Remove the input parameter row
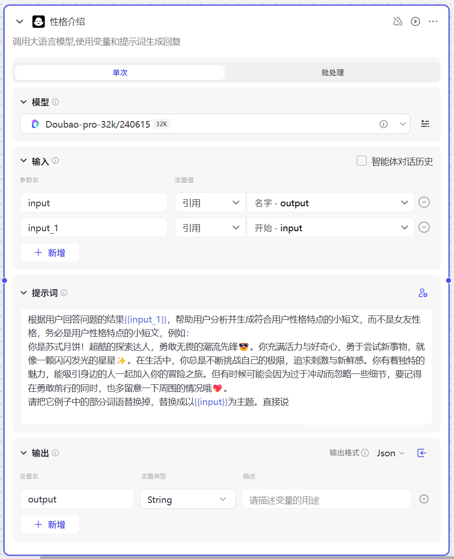This screenshot has width=454, height=559. coord(424,203)
